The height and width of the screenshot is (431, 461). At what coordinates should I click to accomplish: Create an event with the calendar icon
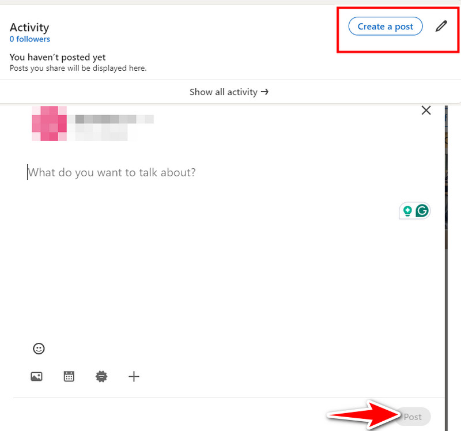69,376
